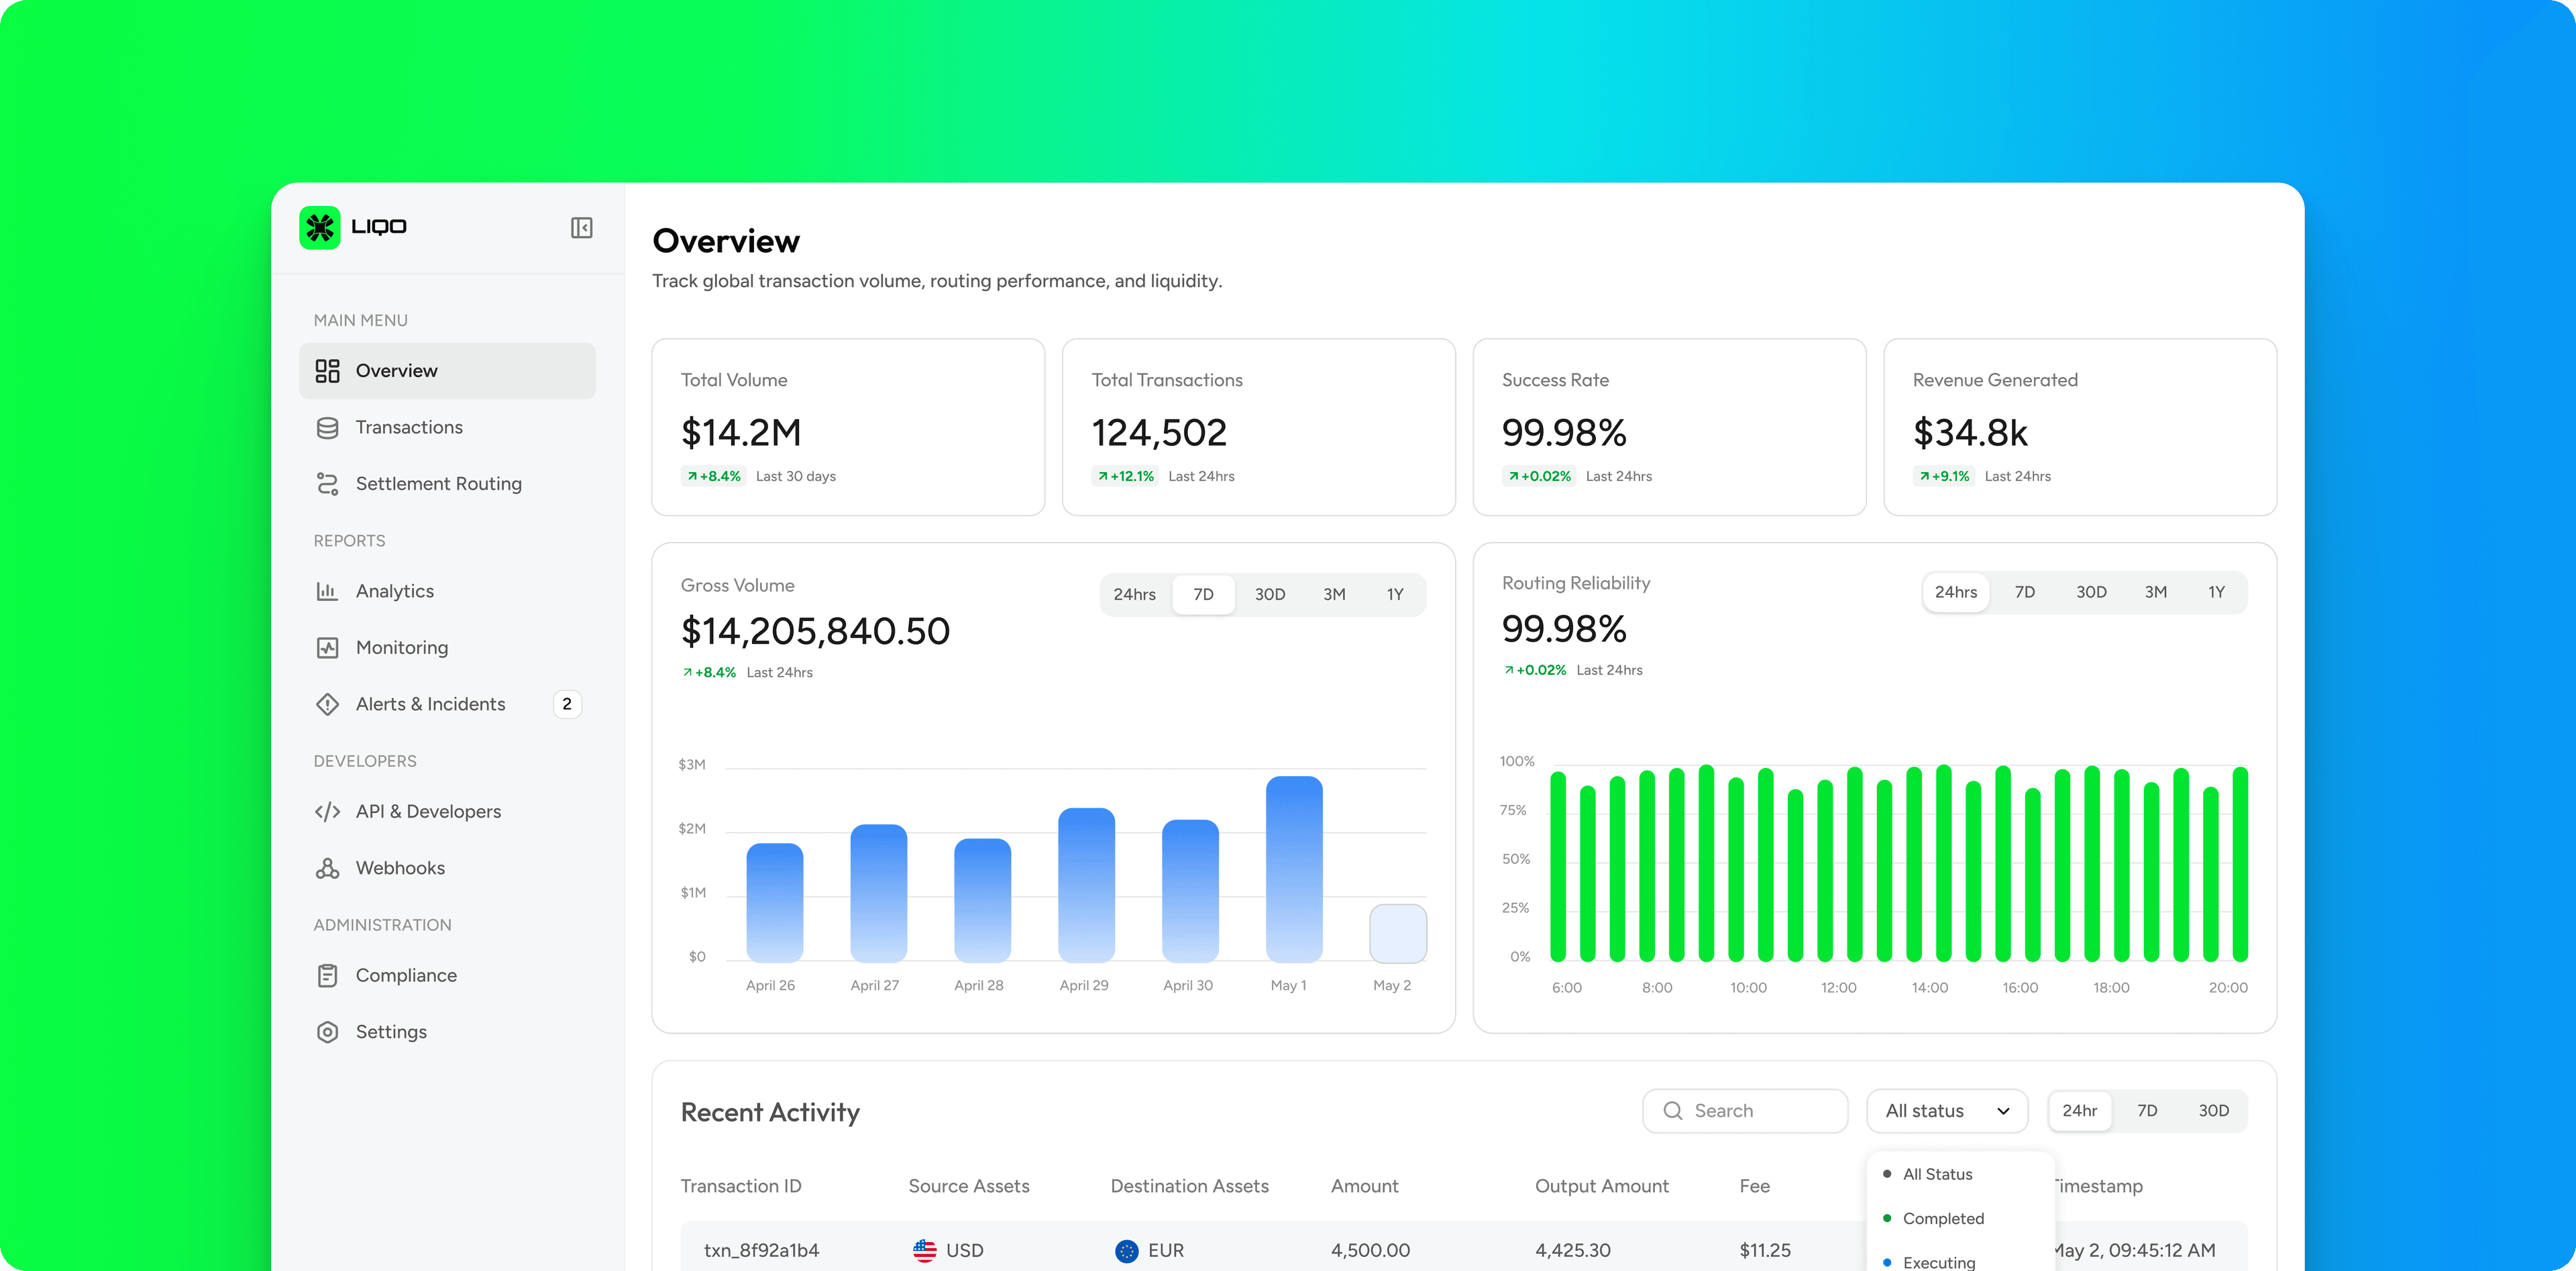Screen dimensions: 2576x1271
Task: Select 7D range for Routing Reliability
Action: click(2025, 593)
